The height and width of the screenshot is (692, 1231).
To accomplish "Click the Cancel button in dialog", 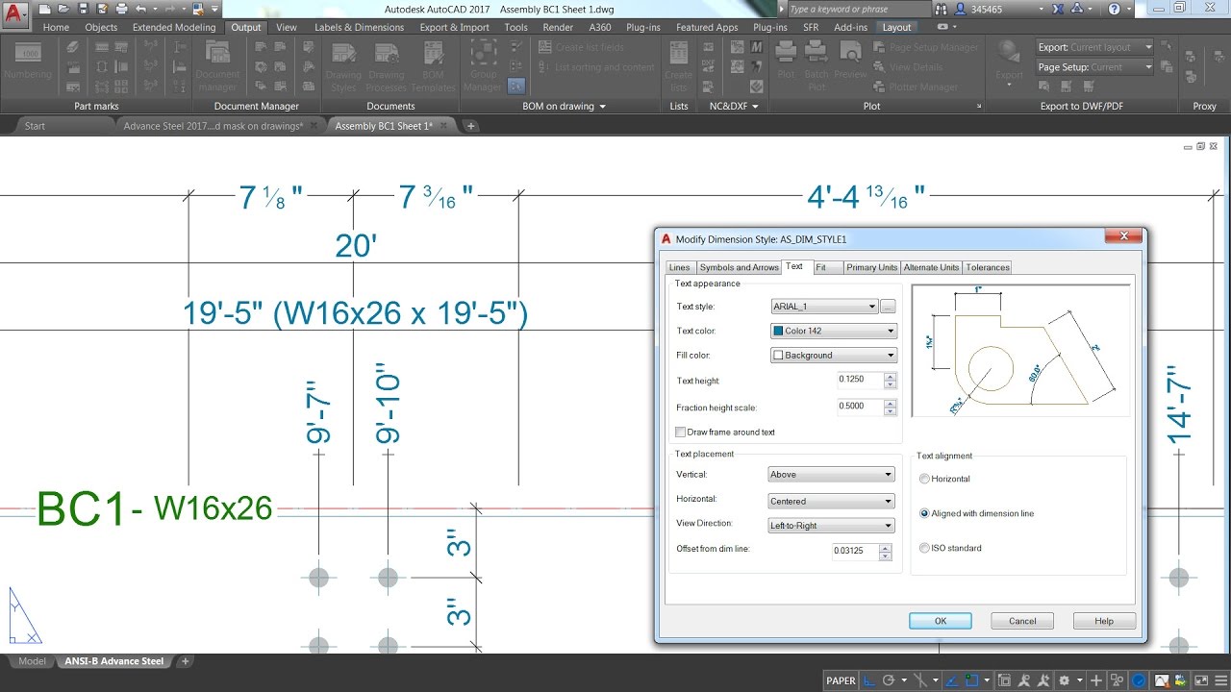I will 1022,621.
